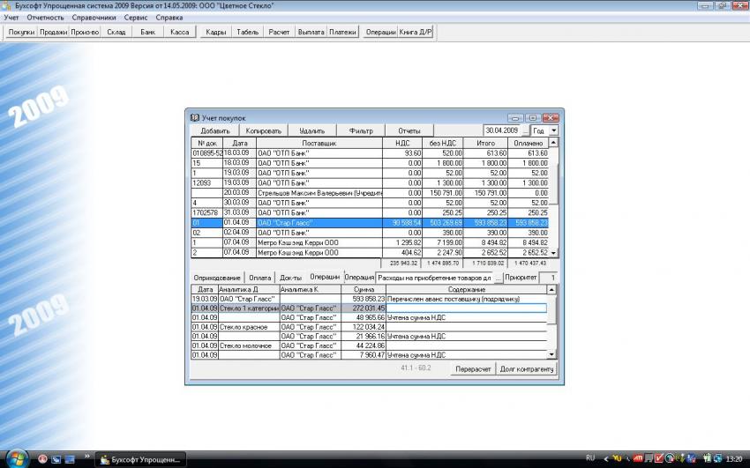The height and width of the screenshot is (468, 750).
Task: Open the Касса toolbar section
Action: tap(177, 32)
